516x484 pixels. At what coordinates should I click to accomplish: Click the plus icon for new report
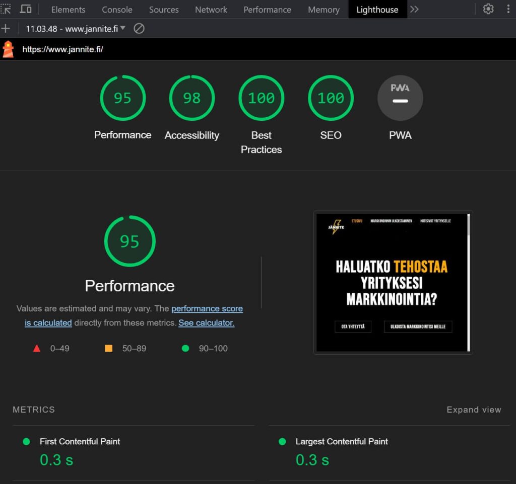click(x=6, y=29)
